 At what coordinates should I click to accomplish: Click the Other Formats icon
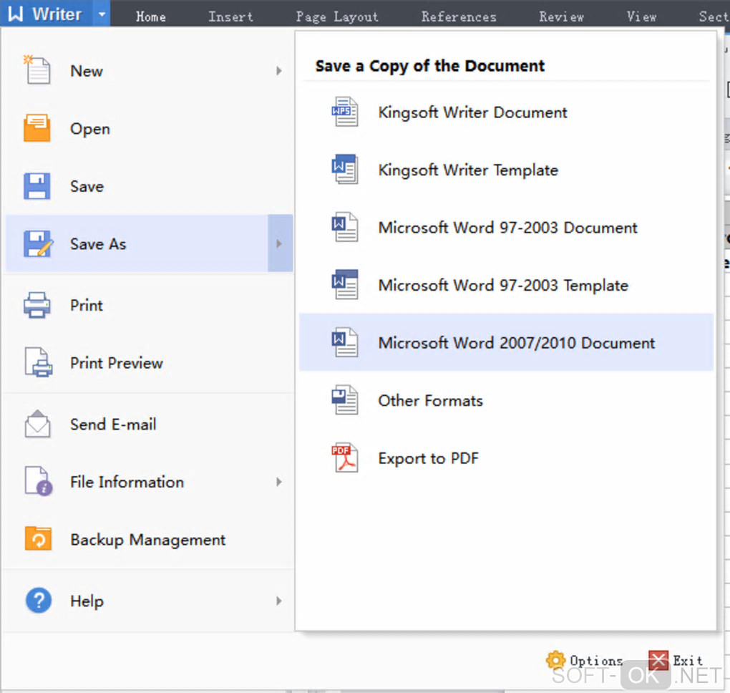[344, 400]
